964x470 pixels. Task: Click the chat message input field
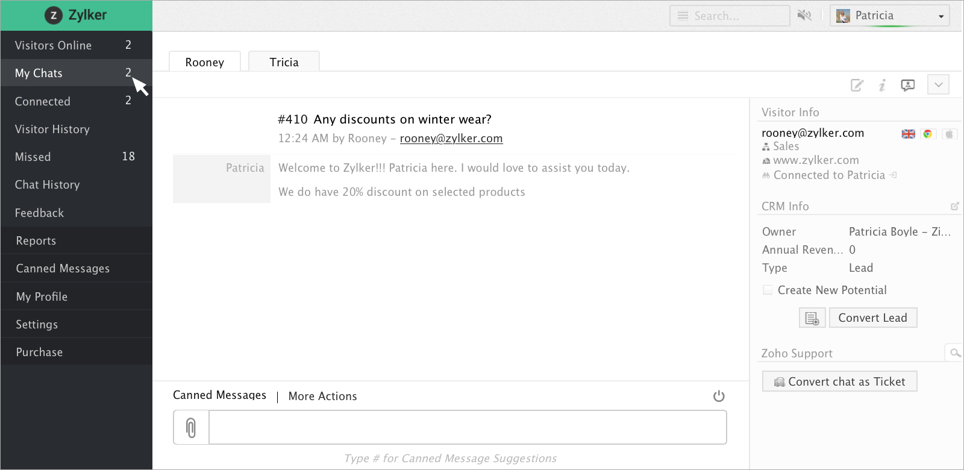[x=467, y=428]
